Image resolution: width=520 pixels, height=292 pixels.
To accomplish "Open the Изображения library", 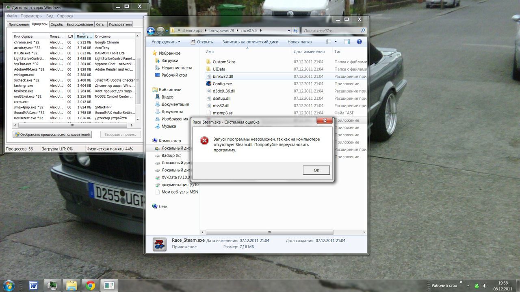I will 175,119.
